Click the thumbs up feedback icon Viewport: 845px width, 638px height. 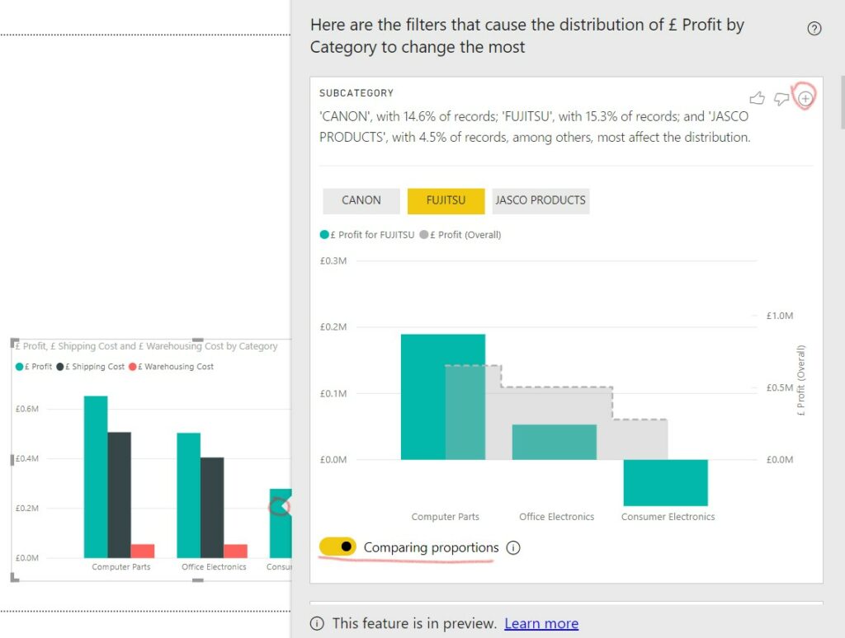758,98
